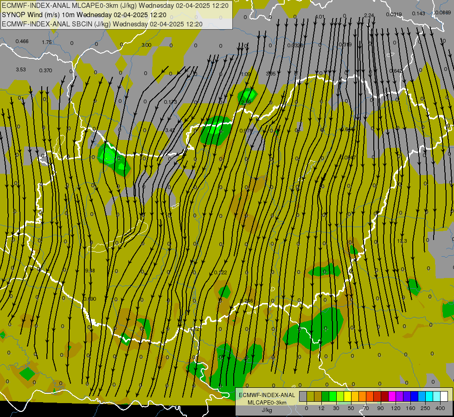Click the map value '3.95'
This screenshot has width=454, height=417.
(271, 74)
